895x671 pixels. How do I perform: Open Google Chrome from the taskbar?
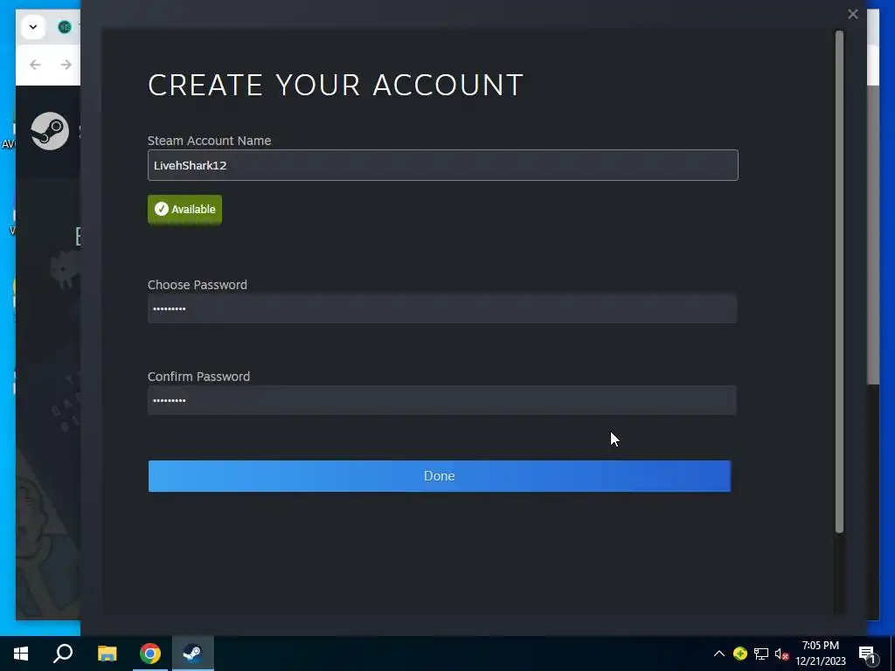tap(150, 654)
